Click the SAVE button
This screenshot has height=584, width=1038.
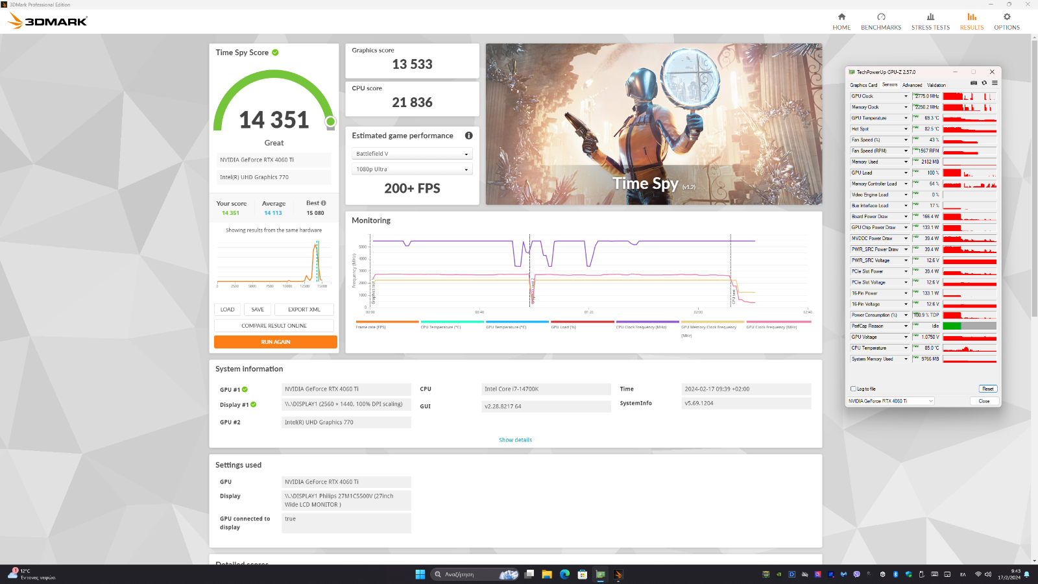258,310
